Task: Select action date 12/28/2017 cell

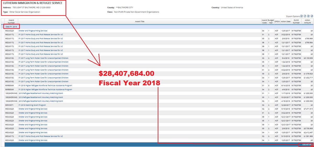Action: (x=285, y=105)
